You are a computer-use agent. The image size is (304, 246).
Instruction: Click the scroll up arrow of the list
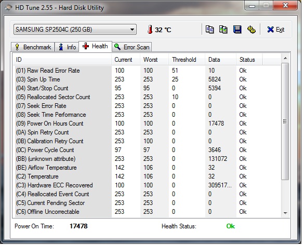coord(285,58)
